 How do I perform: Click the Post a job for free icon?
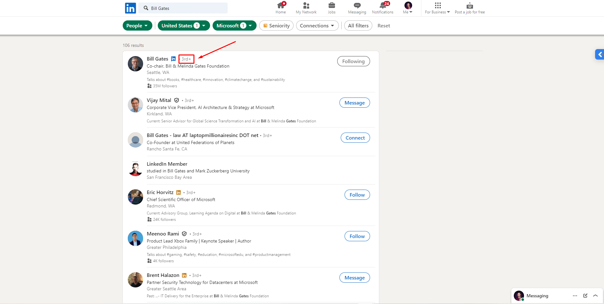click(469, 5)
